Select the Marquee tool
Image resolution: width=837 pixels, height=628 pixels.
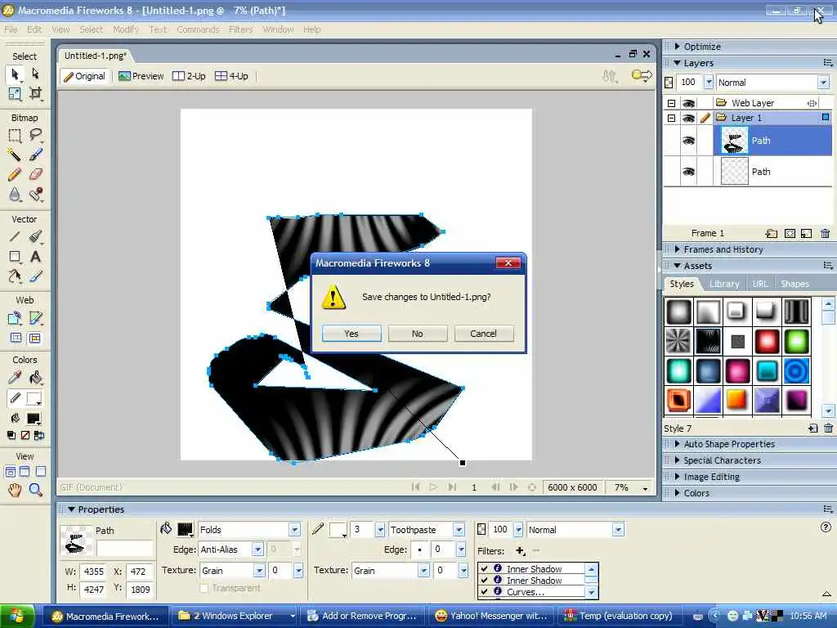(x=15, y=135)
